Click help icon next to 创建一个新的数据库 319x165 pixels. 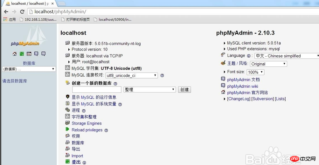(115, 84)
